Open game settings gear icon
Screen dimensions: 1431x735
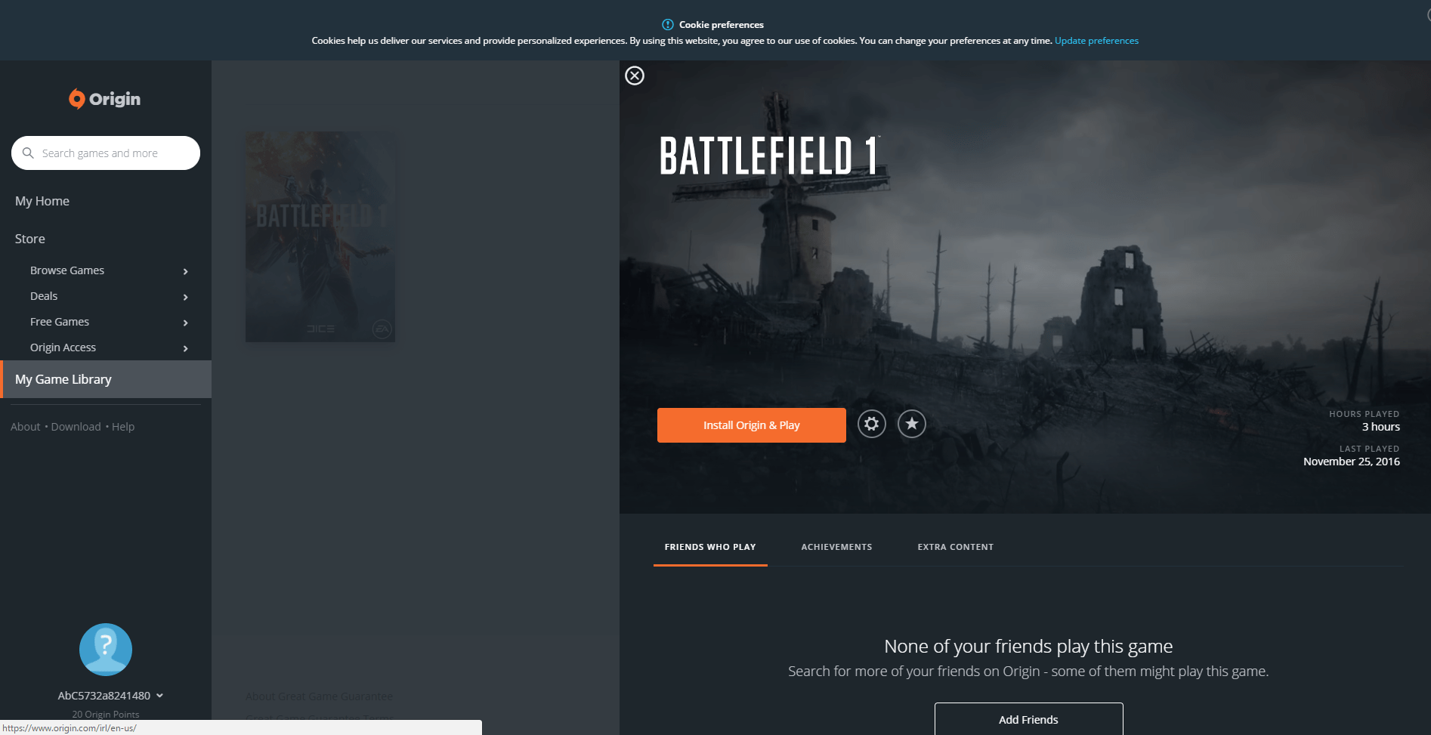pos(871,424)
